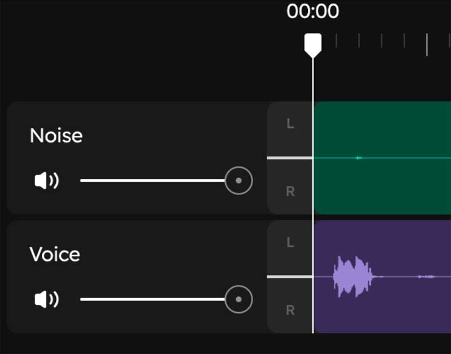Click the 00:00 timecode label

coord(313,11)
